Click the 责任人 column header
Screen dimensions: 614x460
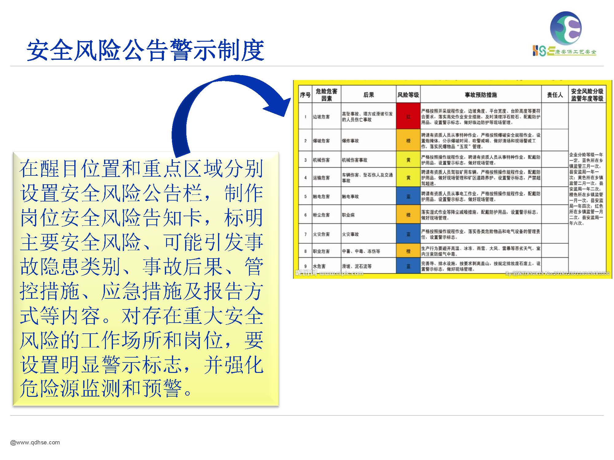[554, 95]
